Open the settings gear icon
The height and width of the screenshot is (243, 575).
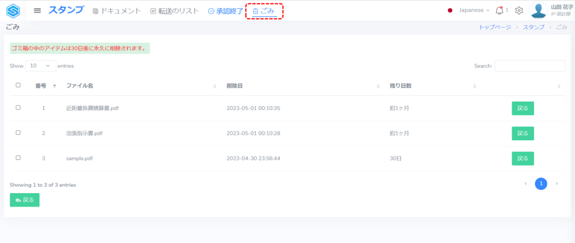tap(519, 11)
